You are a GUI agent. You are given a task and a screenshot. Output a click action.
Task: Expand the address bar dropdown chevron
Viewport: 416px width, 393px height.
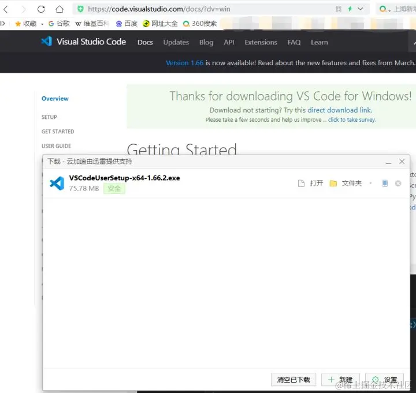[361, 9]
